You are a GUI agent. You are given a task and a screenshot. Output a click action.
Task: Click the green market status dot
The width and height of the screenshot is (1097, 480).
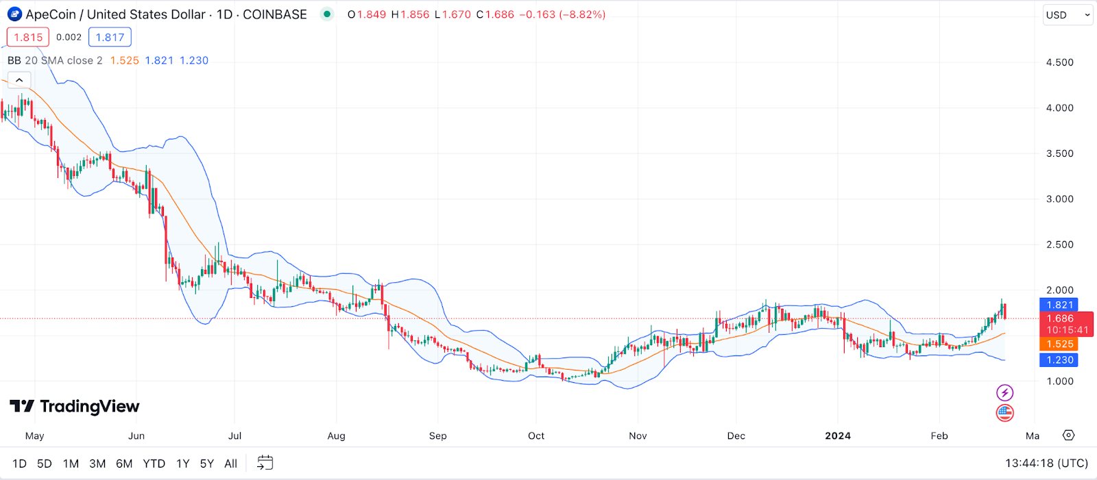point(328,14)
